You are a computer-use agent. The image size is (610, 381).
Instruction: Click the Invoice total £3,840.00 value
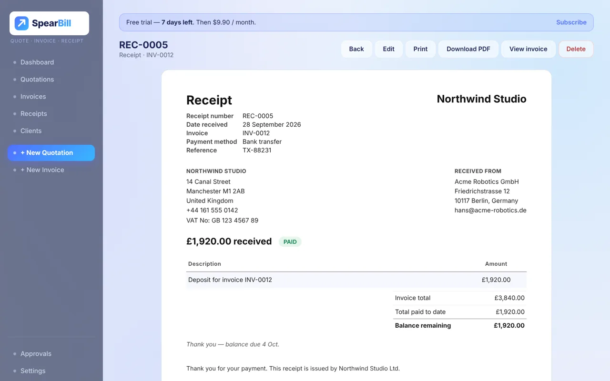509,298
